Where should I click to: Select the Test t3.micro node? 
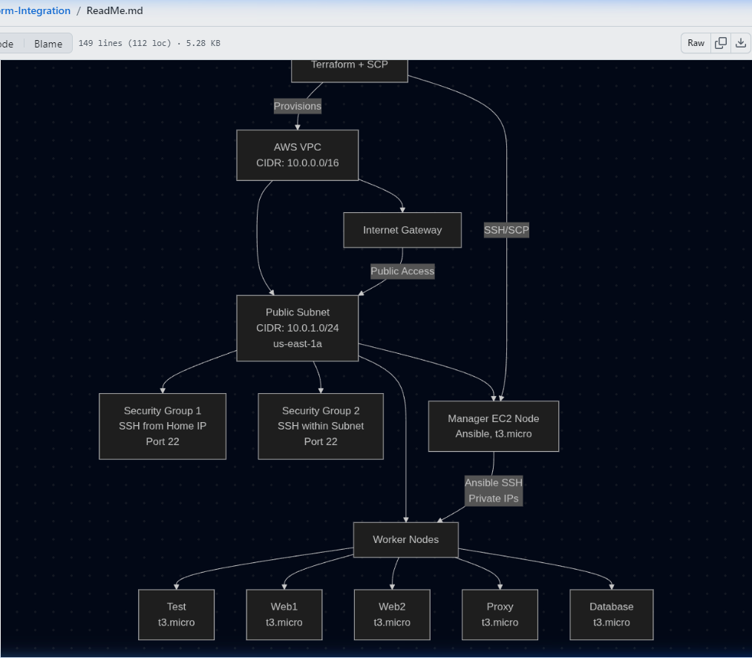(176, 614)
